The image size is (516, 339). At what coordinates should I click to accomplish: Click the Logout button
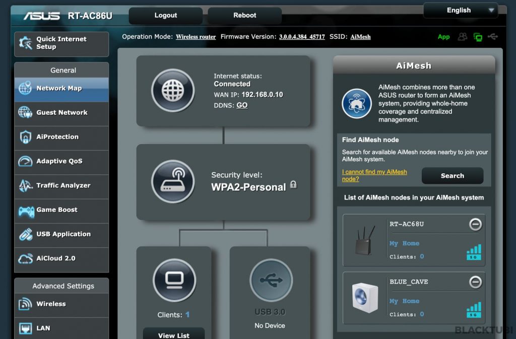[x=165, y=16]
